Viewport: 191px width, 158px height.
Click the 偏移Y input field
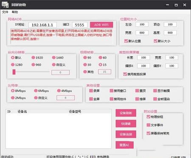point(171,66)
